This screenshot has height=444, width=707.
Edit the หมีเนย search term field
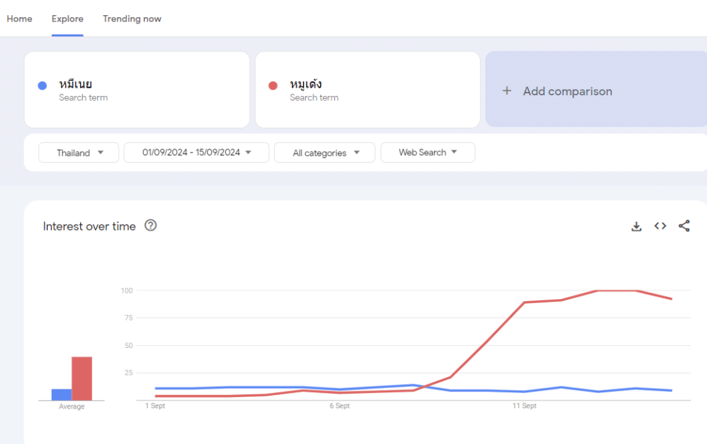tap(137, 90)
